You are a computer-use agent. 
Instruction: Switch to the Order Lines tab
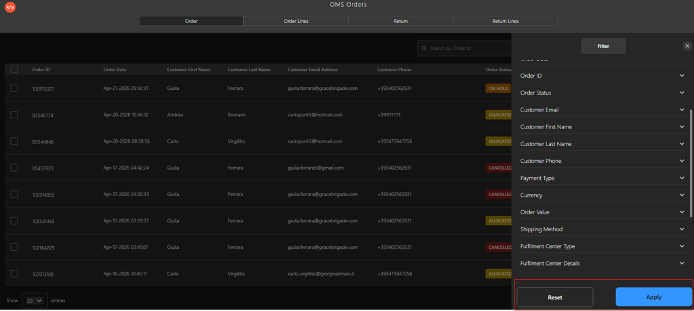coord(296,21)
